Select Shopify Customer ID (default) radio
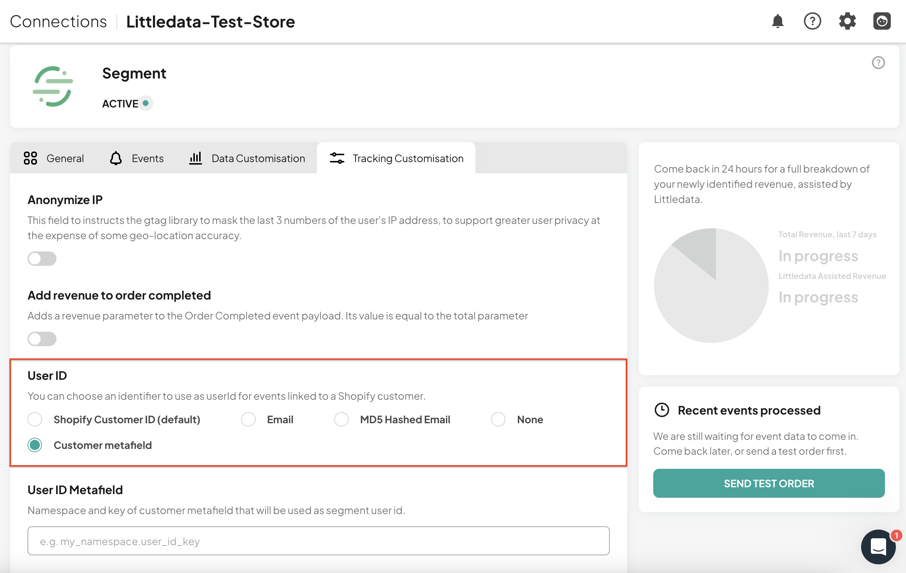906x573 pixels. 35,420
